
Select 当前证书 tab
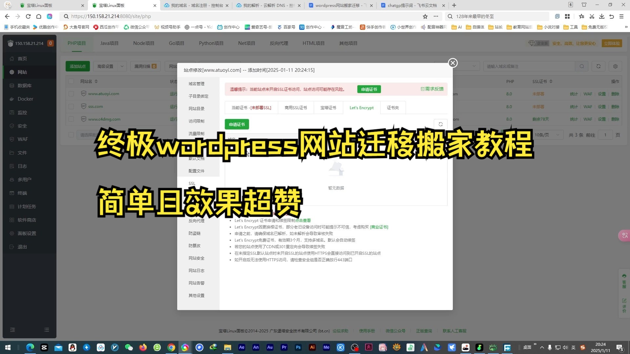[x=251, y=108]
